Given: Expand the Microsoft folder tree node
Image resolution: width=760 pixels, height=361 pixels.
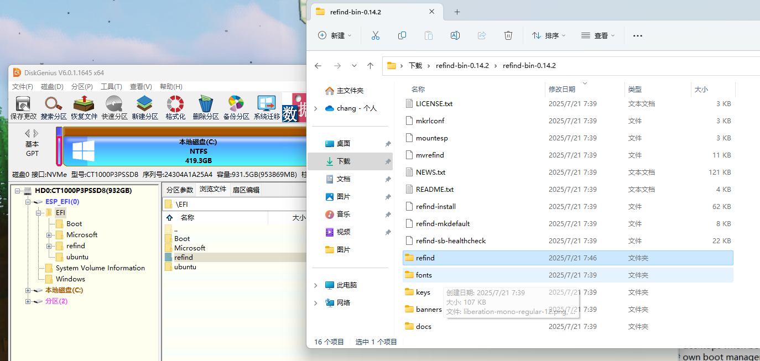Looking at the screenshot, I should [x=49, y=235].
